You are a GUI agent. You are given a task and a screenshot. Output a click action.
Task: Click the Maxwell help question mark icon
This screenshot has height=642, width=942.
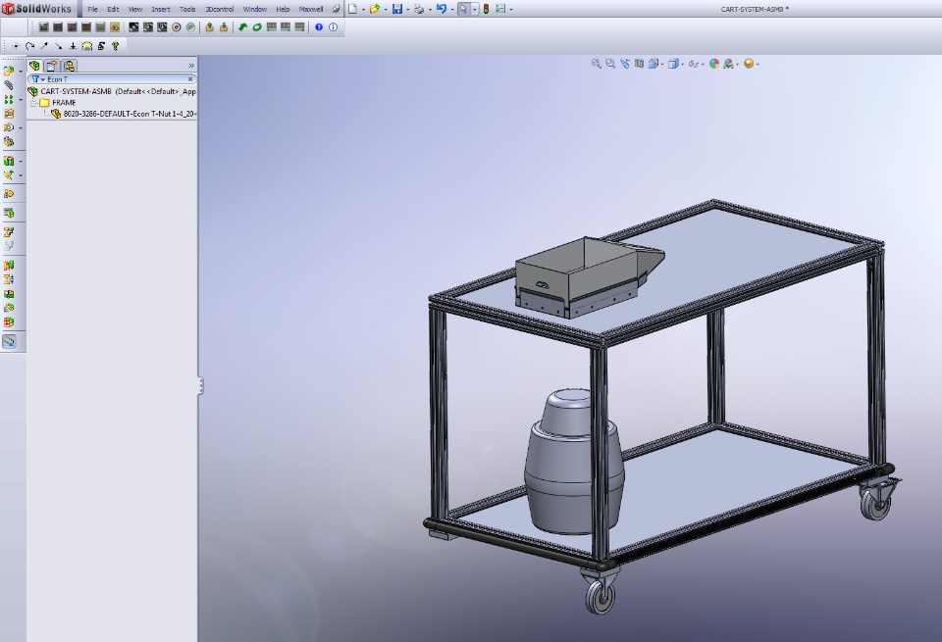[x=318, y=27]
